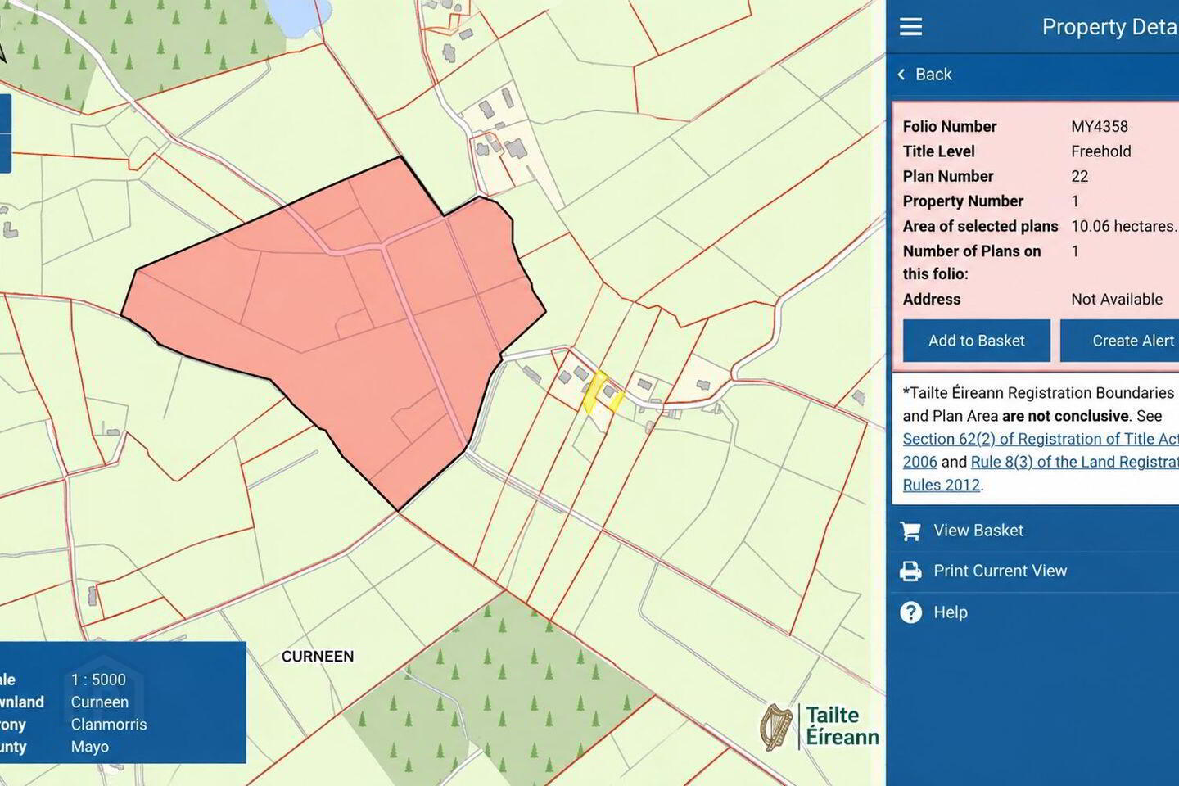Click the Add to Basket button
The height and width of the screenshot is (786, 1179).
pyautogui.click(x=976, y=341)
